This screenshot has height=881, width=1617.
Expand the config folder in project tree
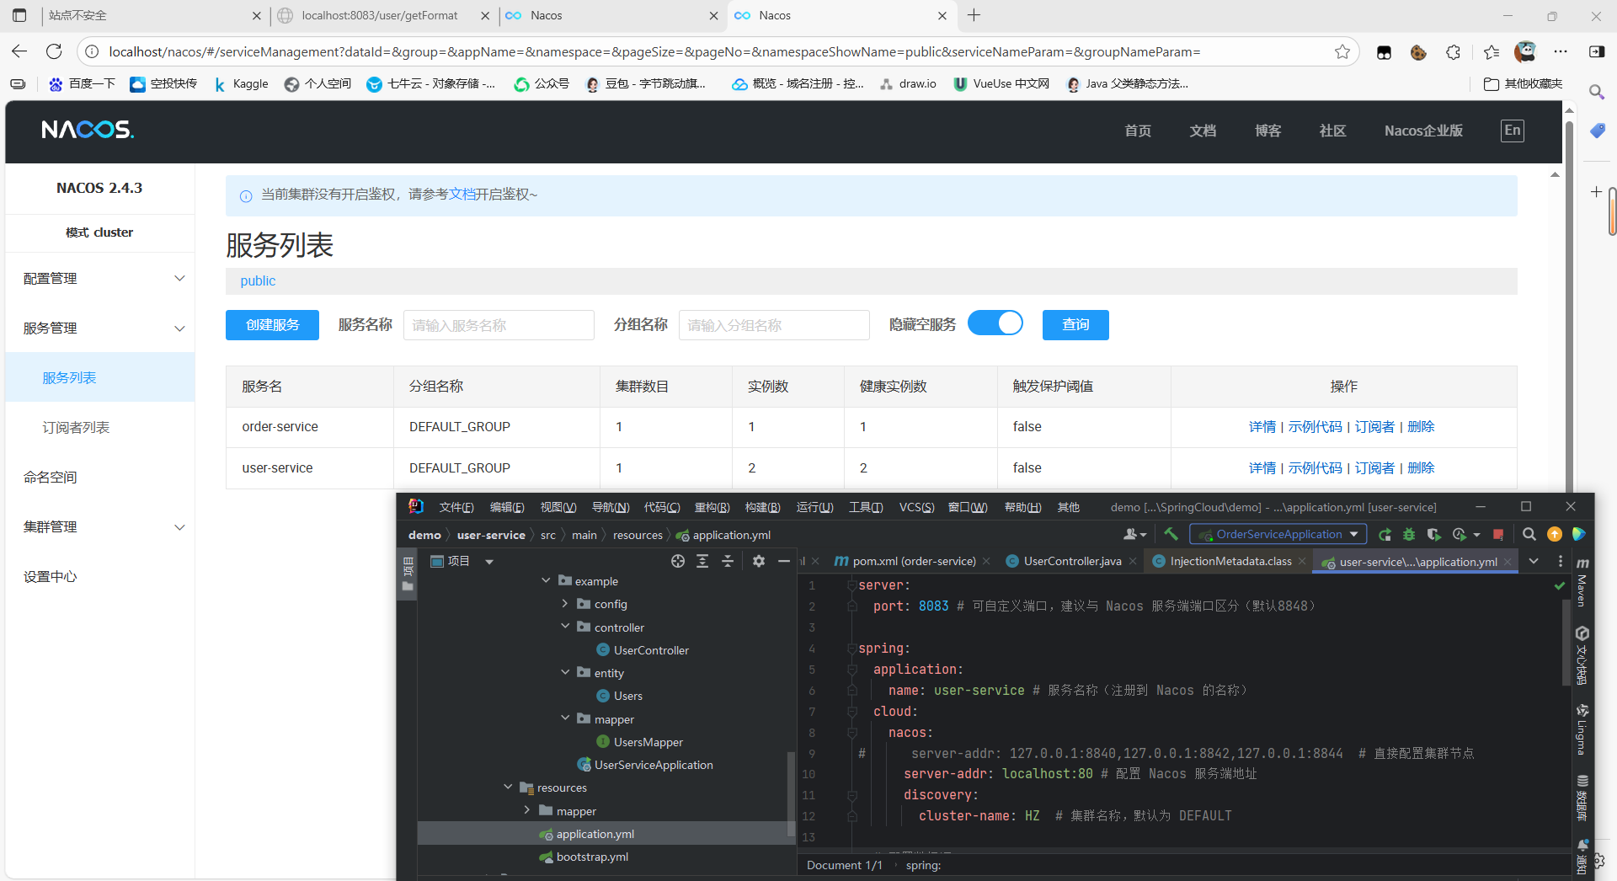pos(565,604)
